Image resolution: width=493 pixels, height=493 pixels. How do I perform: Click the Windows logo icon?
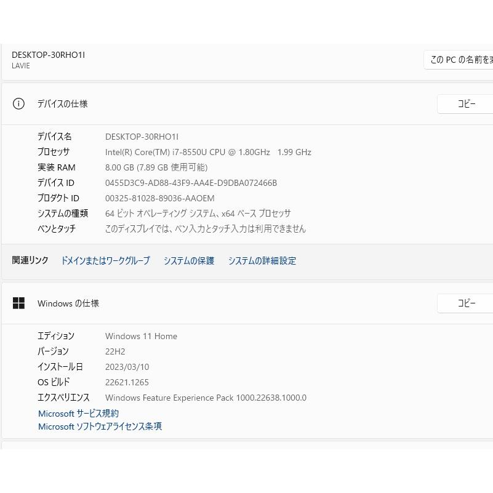point(18,303)
